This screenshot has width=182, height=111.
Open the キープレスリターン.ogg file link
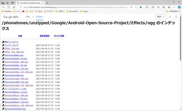point(16,89)
